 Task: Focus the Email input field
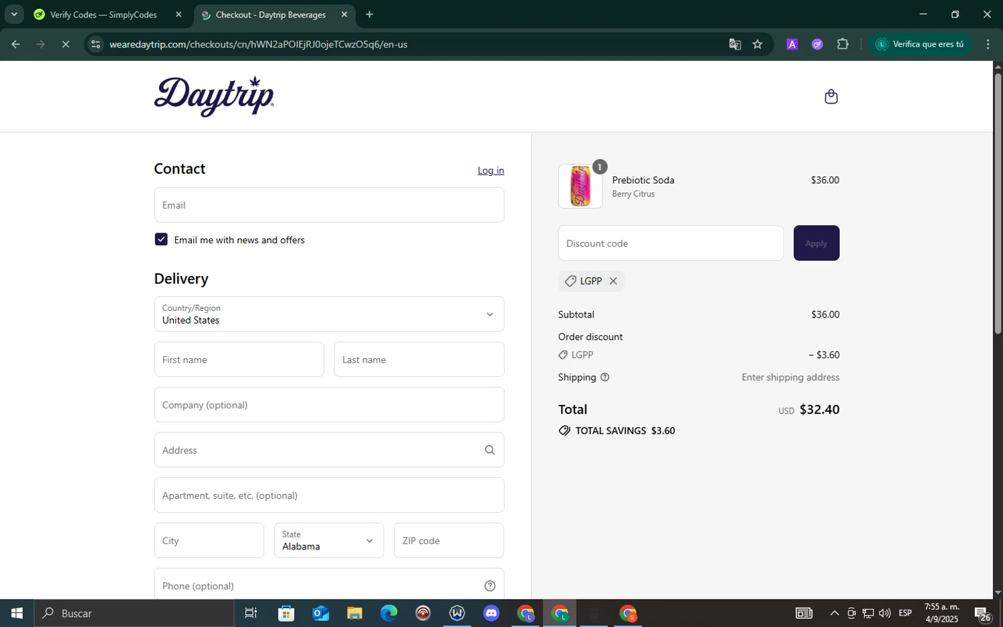click(x=329, y=205)
